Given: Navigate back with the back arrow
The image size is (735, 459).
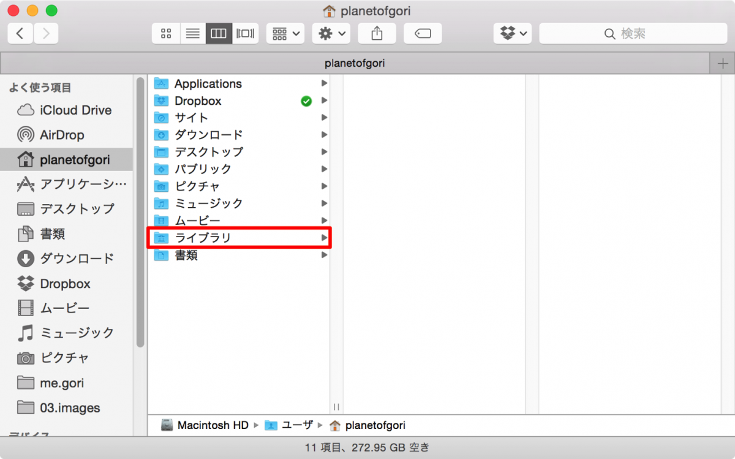Looking at the screenshot, I should pos(20,33).
